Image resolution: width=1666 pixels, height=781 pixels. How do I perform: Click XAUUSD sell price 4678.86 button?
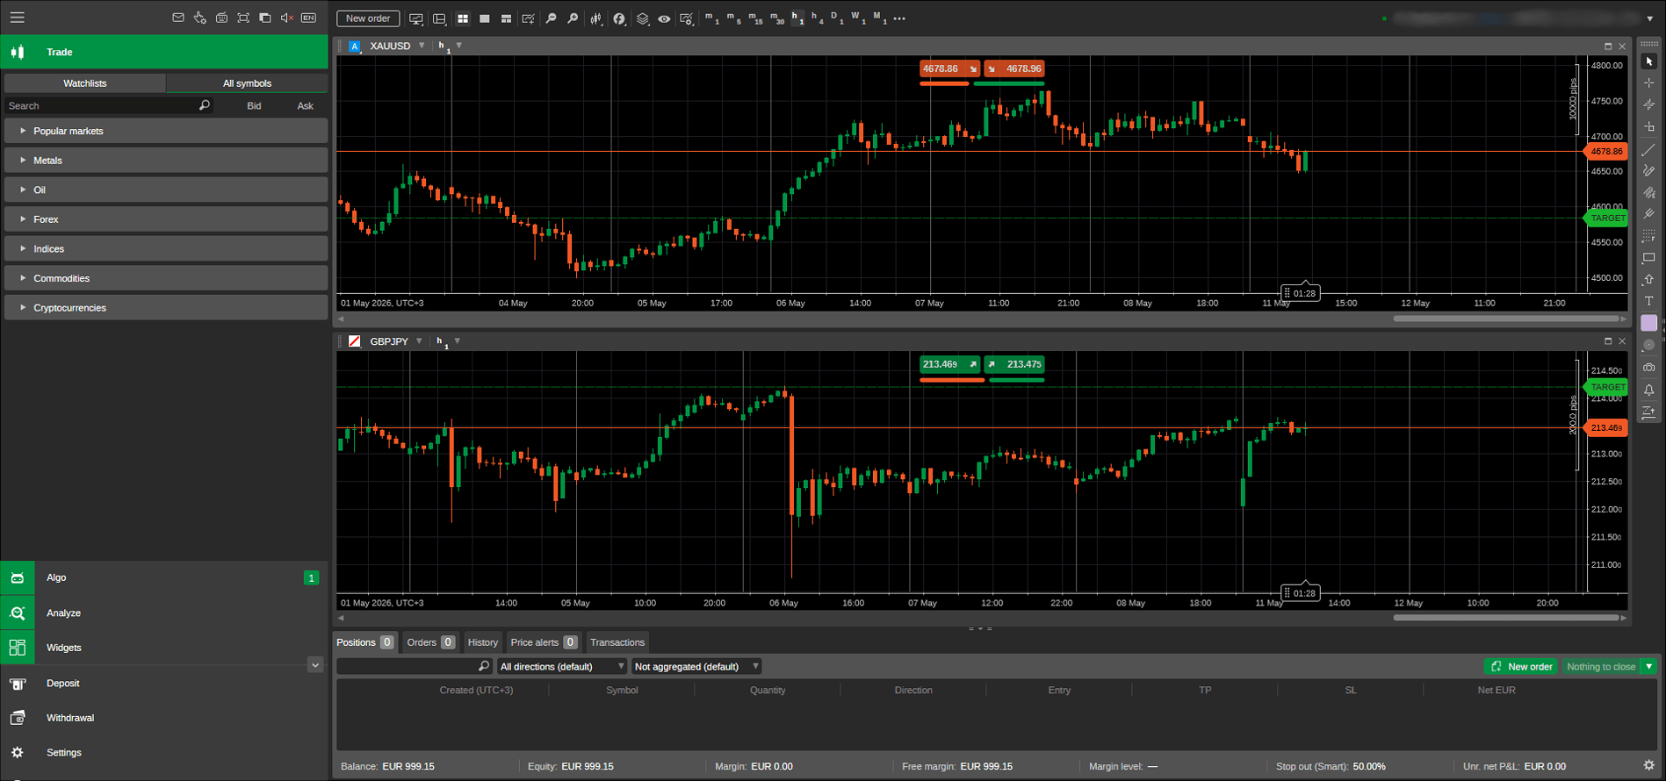point(948,68)
